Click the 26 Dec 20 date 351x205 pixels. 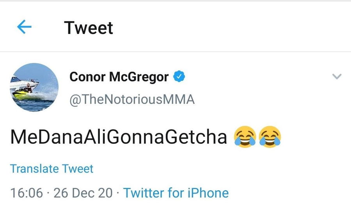coord(83,193)
